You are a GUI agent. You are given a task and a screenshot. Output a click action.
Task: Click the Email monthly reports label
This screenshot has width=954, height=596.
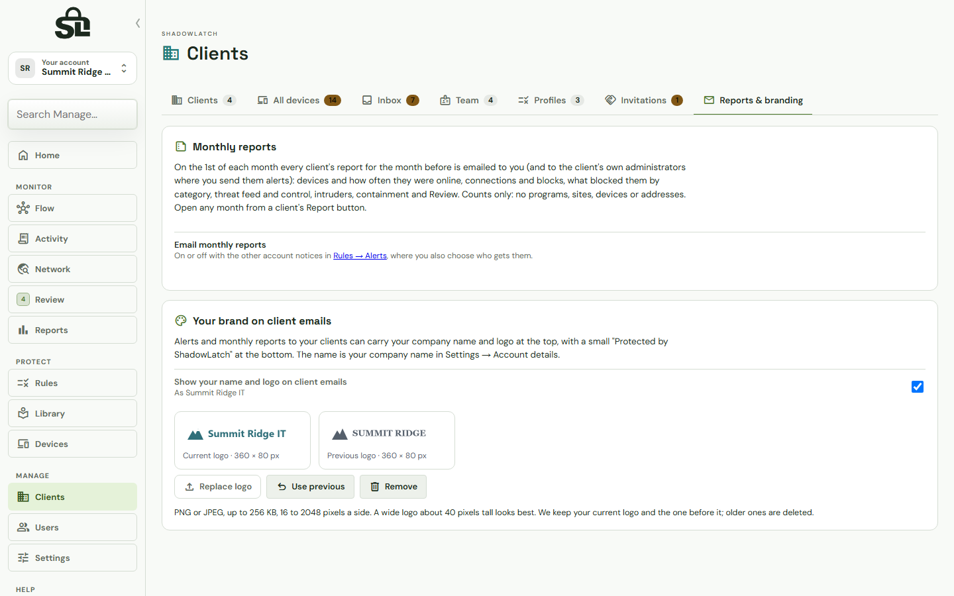pos(220,244)
